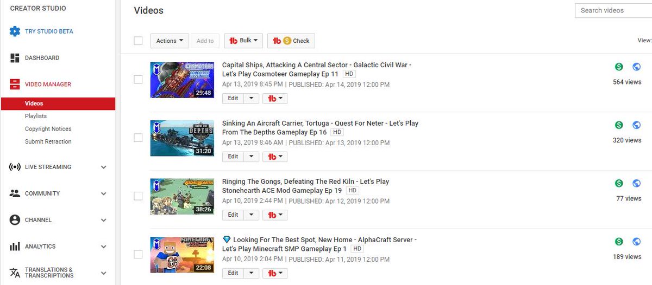Screen dimensions: 652x285
Task: Open the Minecraft AlphaCraft video thumbnail
Action: pyautogui.click(x=182, y=255)
